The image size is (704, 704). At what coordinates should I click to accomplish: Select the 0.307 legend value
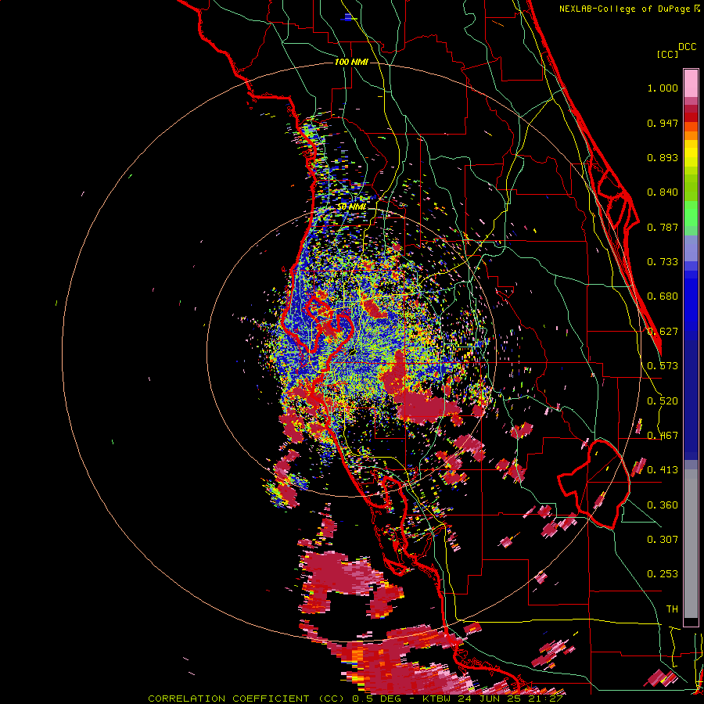point(663,540)
